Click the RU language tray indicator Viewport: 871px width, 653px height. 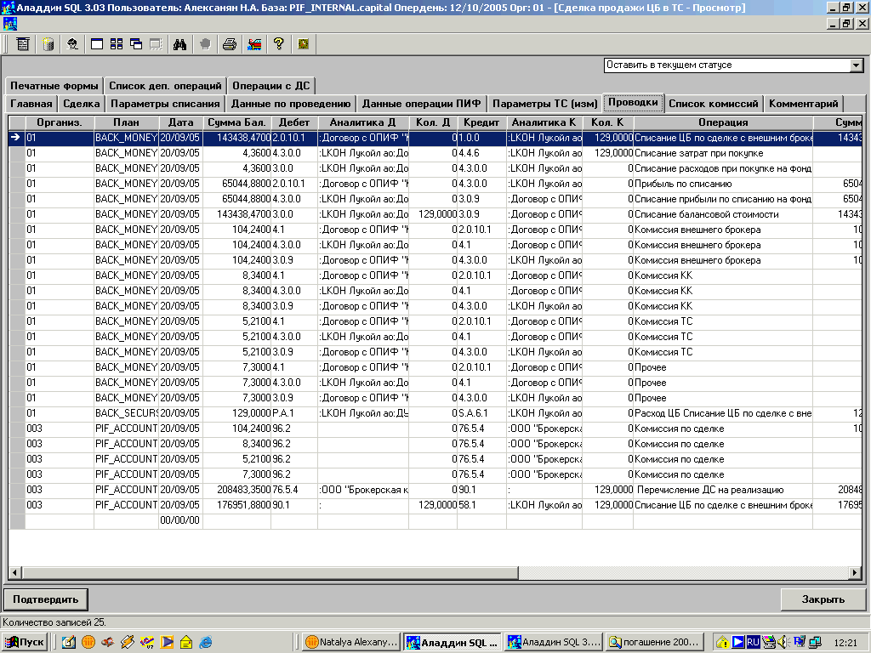pyautogui.click(x=753, y=642)
